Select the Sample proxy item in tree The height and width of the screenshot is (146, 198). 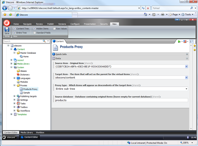27,93
